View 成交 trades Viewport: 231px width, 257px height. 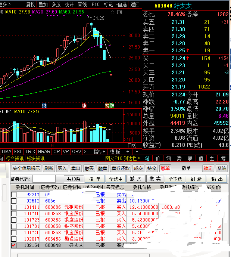click(138, 168)
